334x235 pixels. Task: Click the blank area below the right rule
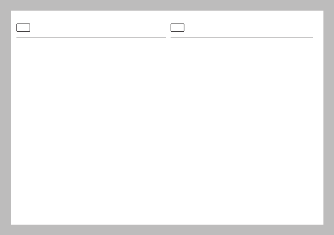coord(242,131)
